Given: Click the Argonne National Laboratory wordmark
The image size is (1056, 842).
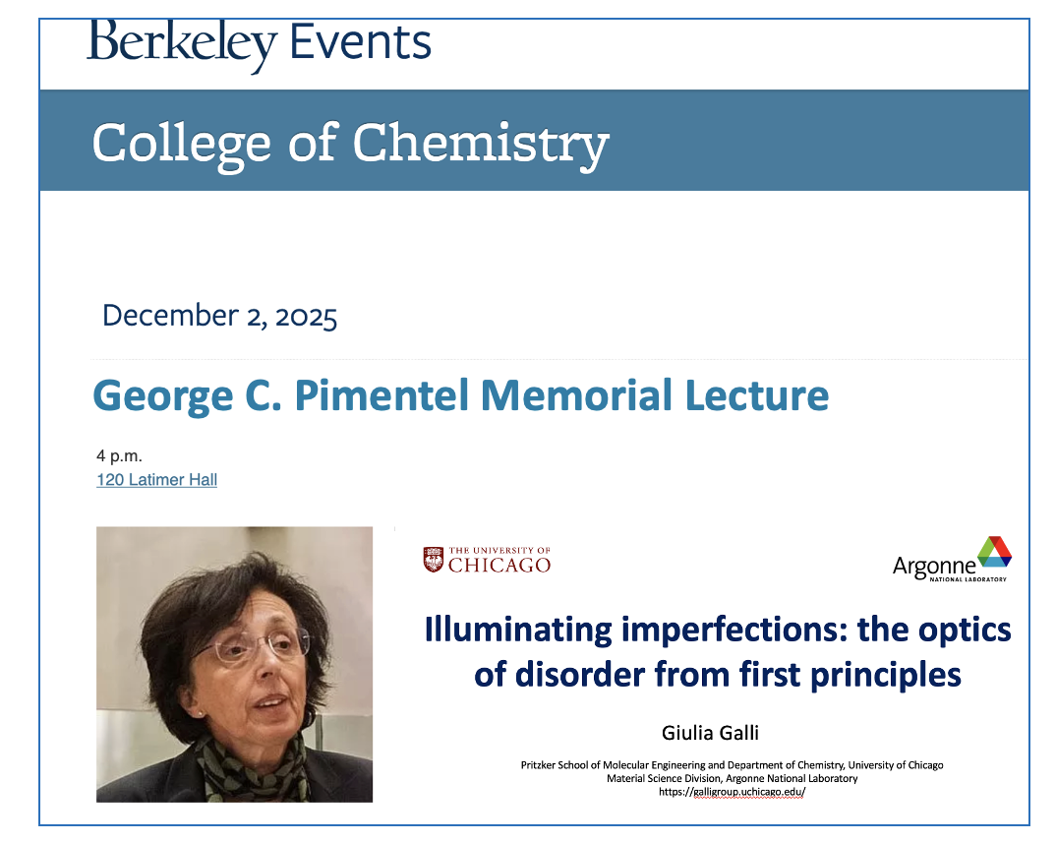Looking at the screenshot, I should pos(935,569).
